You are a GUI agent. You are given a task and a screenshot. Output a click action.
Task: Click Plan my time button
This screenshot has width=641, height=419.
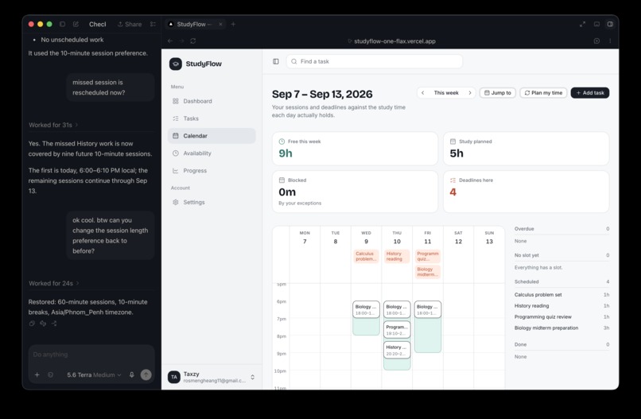543,93
